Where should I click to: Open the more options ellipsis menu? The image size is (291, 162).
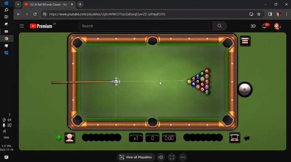[183, 157]
